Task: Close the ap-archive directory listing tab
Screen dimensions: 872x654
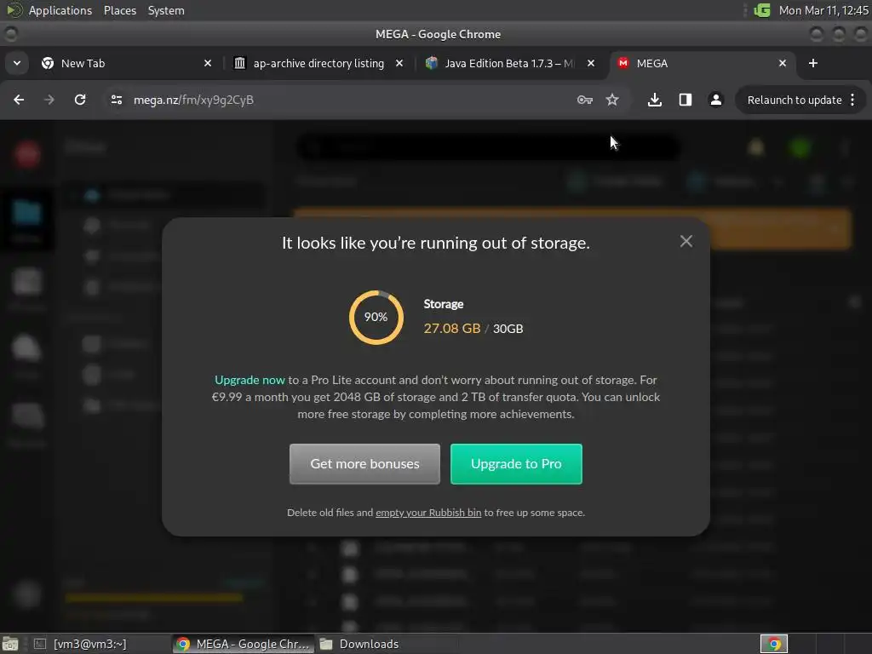Action: click(x=399, y=63)
